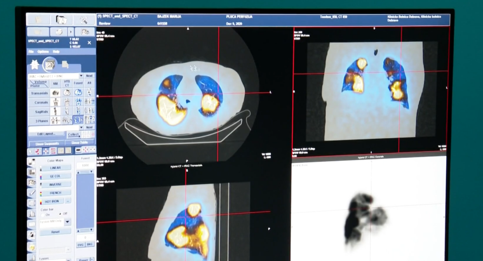
Task: Select the Coronals Fused view icon
Action: point(78,102)
